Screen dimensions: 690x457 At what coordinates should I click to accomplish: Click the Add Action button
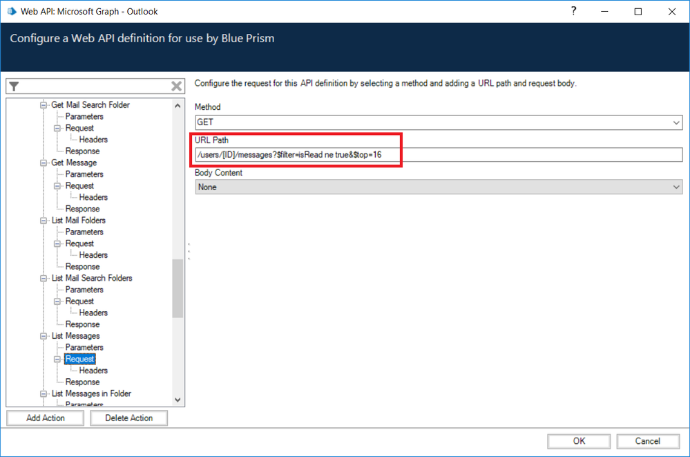(x=46, y=418)
